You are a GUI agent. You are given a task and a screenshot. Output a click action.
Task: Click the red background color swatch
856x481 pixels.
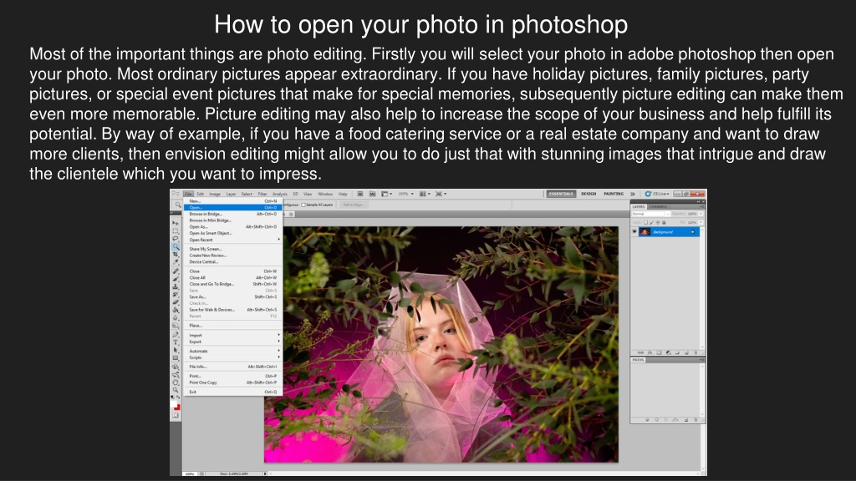click(x=177, y=408)
